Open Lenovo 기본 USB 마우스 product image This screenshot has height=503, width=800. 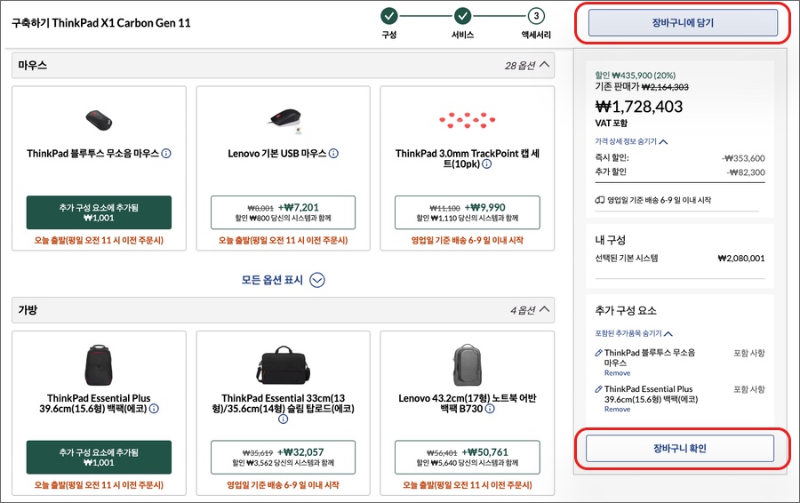(284, 119)
